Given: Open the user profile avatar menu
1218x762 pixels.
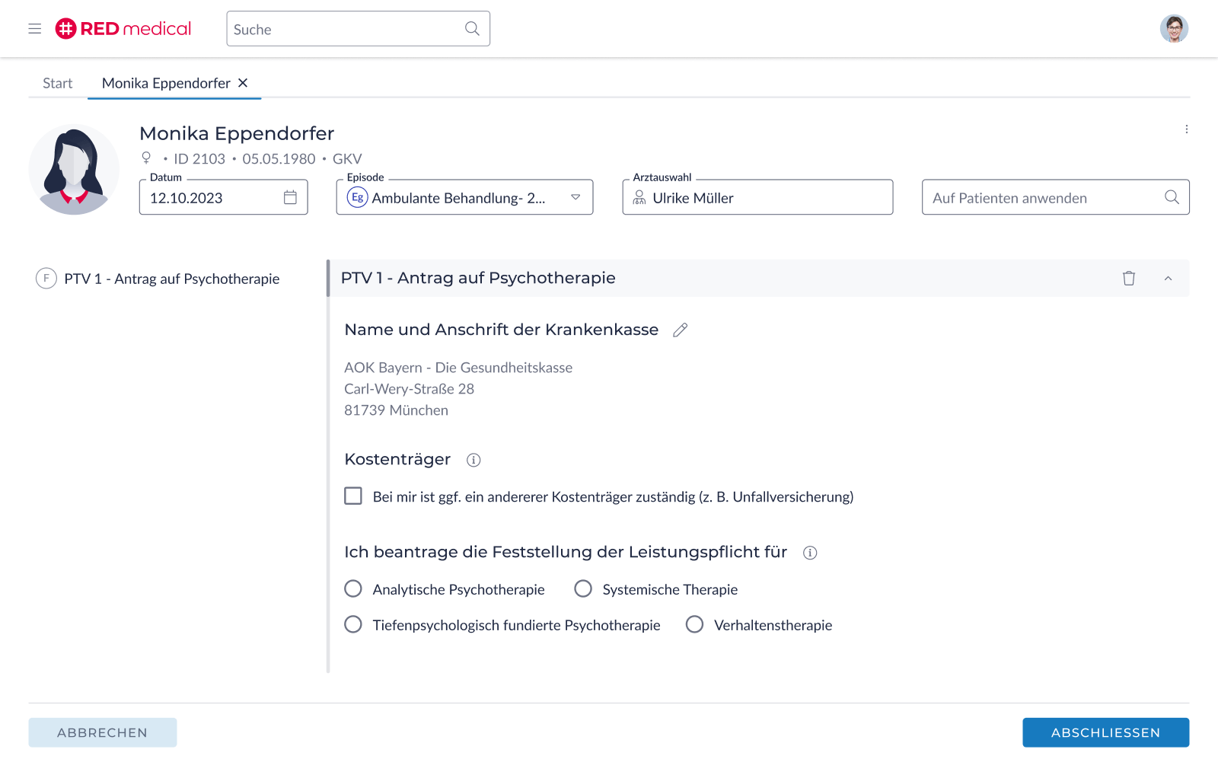Looking at the screenshot, I should pos(1174,29).
